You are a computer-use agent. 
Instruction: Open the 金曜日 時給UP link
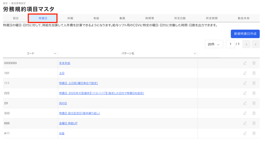[x=68, y=123]
